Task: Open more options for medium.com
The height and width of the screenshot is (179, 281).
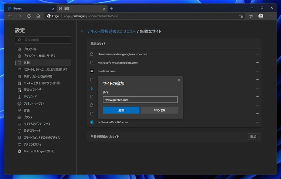Action: click(257, 71)
